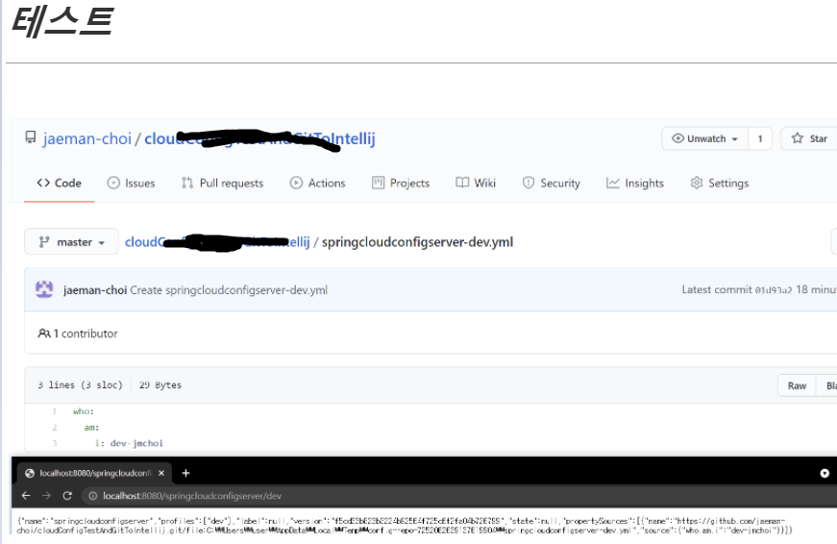Reload the localhost page
This screenshot has width=837, height=544.
(x=67, y=495)
